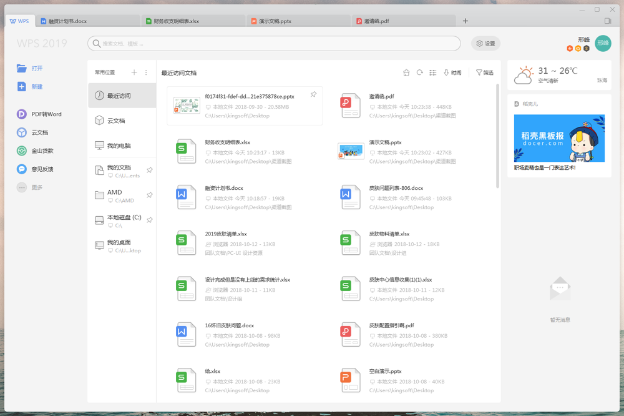Open 16杯旧皮肤问题.docx
624x416 pixels.
pos(245,335)
